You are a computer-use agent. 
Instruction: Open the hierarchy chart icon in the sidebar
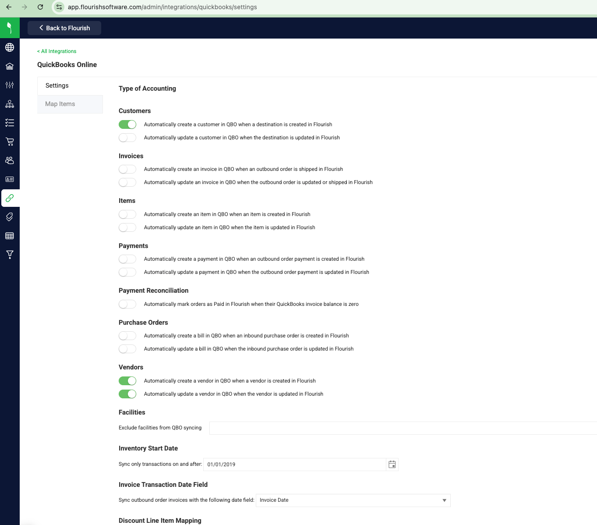tap(10, 104)
